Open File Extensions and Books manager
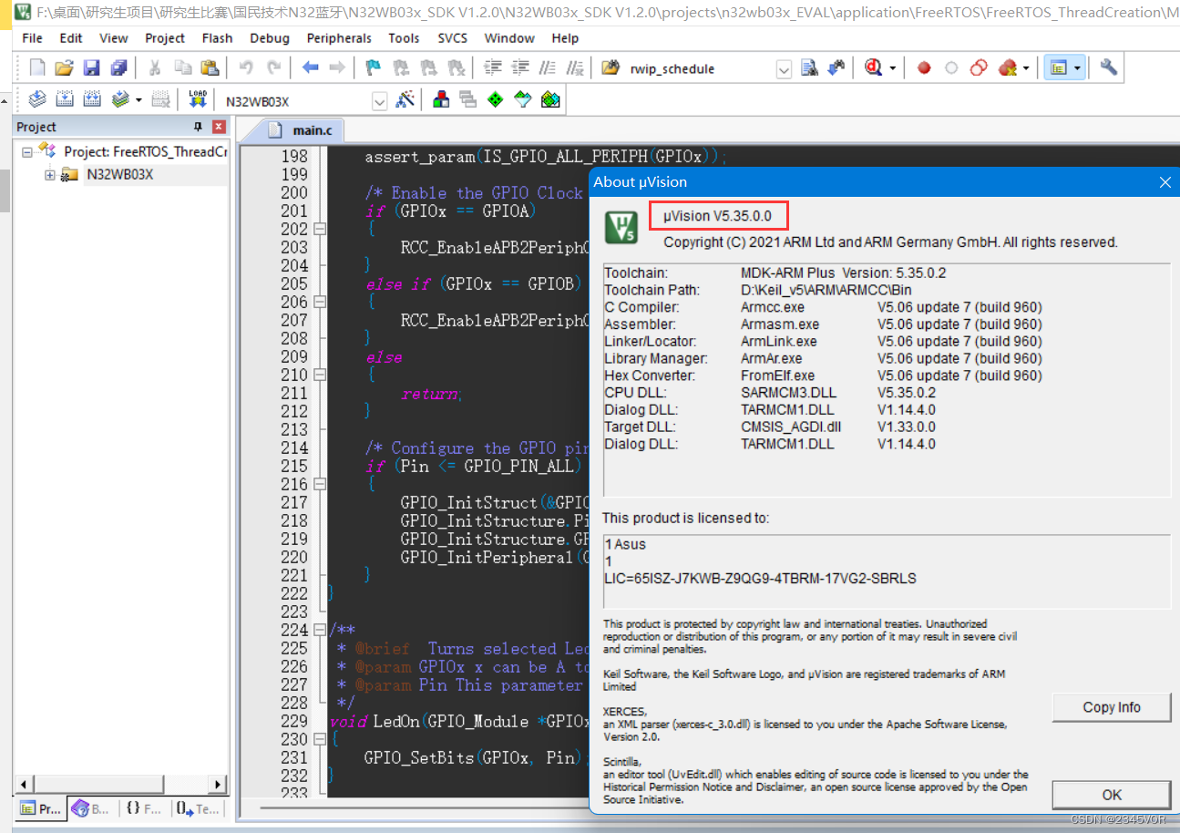This screenshot has width=1180, height=833. [x=441, y=100]
